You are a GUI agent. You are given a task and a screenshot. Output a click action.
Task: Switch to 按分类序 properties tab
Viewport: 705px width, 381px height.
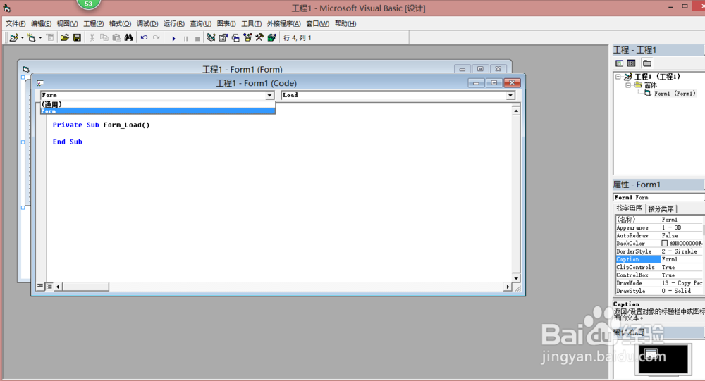click(661, 209)
